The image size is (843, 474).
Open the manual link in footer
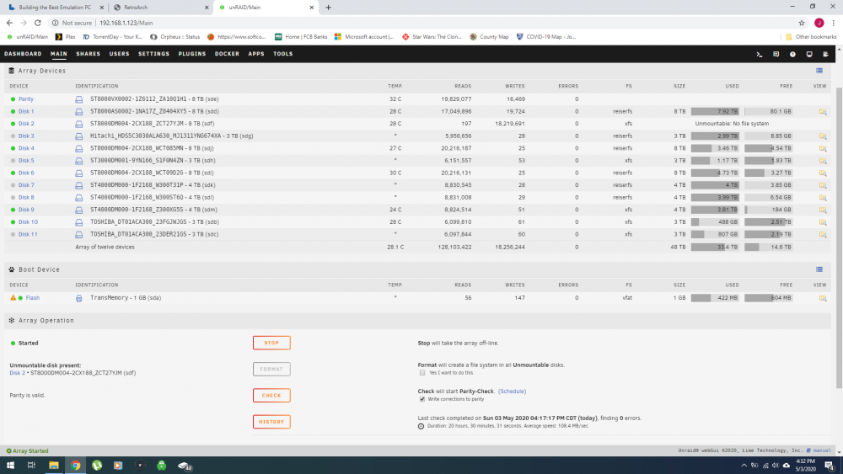(x=822, y=451)
